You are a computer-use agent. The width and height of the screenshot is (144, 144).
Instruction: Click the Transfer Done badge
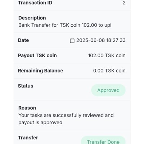(103, 141)
